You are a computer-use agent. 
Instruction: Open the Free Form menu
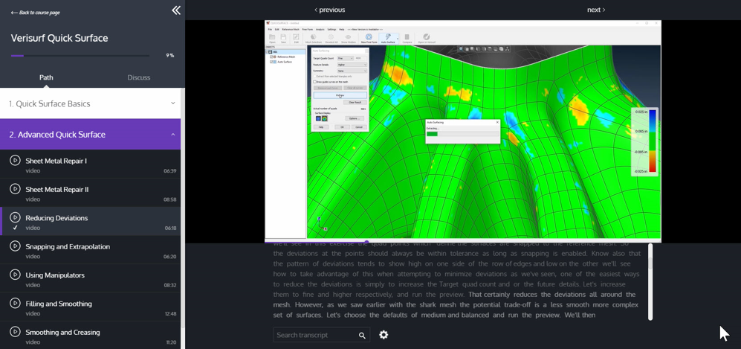click(x=308, y=29)
